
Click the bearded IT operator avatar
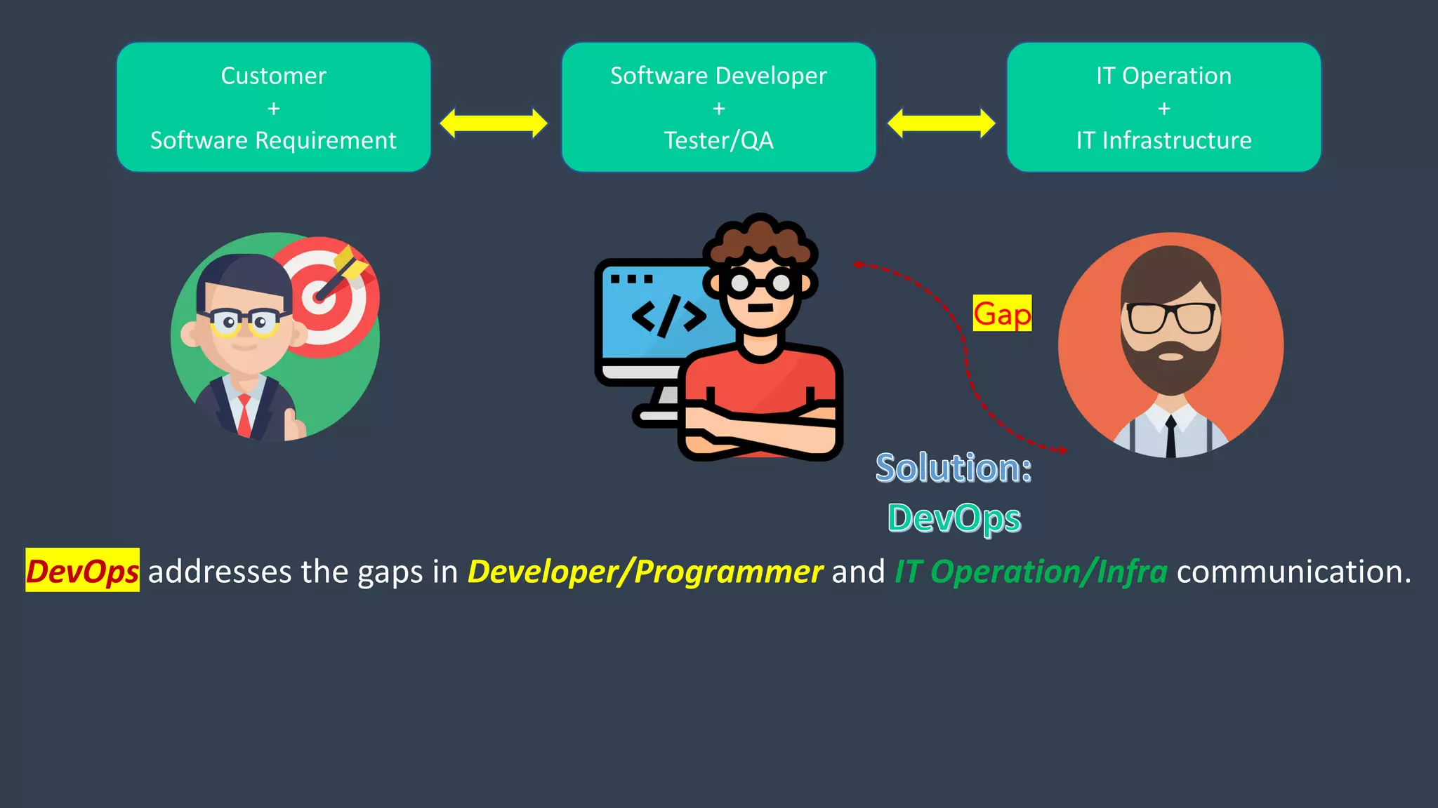tap(1170, 345)
